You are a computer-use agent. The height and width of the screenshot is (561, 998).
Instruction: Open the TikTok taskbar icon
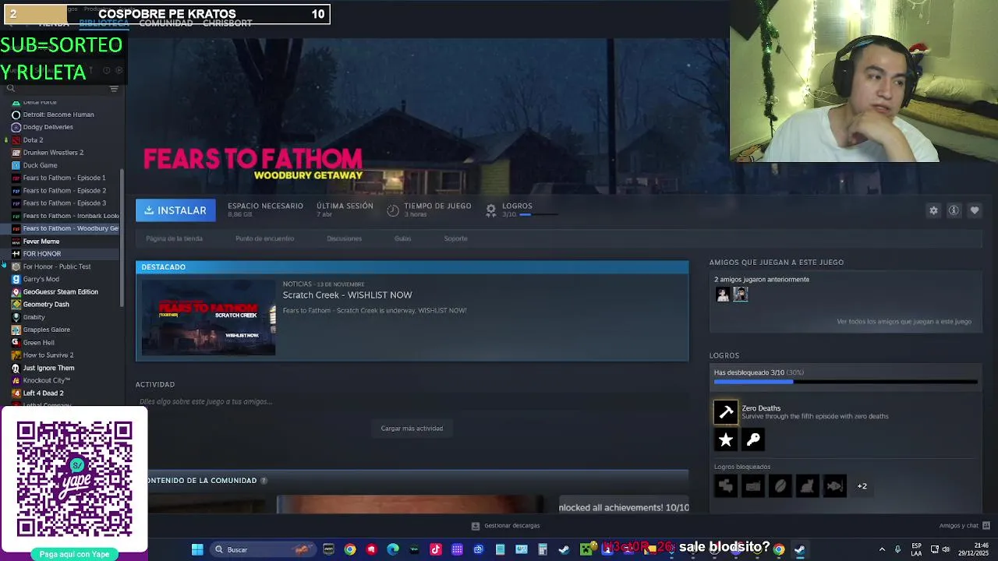(x=436, y=549)
